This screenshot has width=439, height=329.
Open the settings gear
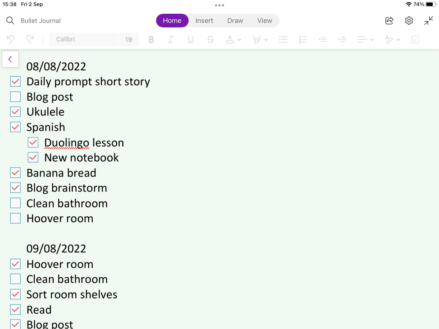coord(409,21)
